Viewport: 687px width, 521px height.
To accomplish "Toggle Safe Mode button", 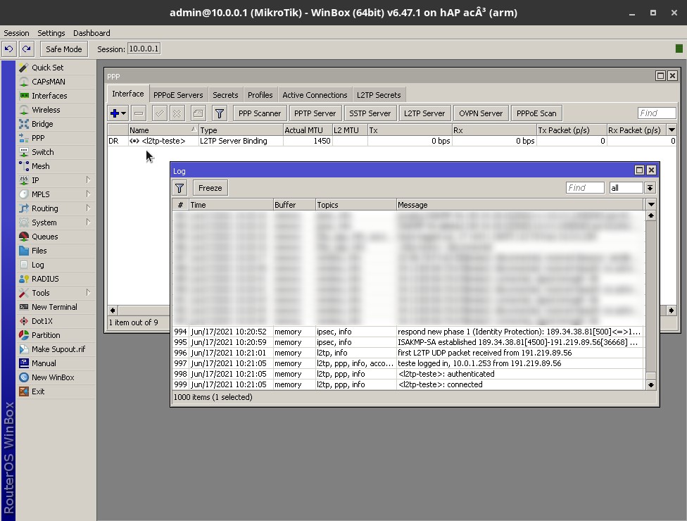I will click(x=64, y=49).
